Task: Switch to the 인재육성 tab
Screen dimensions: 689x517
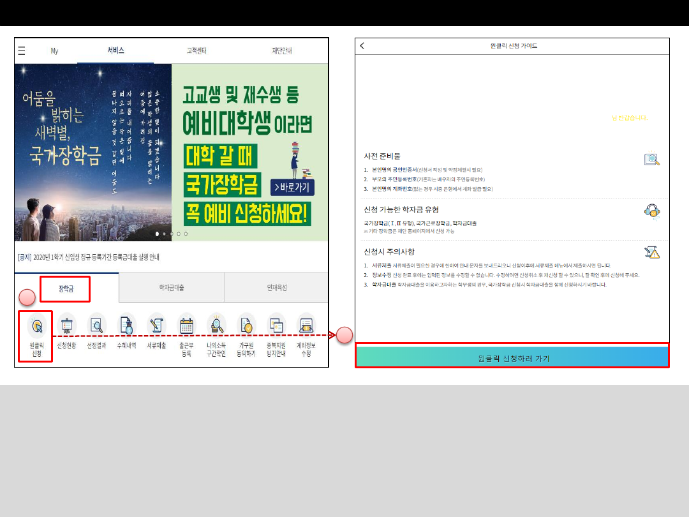Action: click(276, 288)
